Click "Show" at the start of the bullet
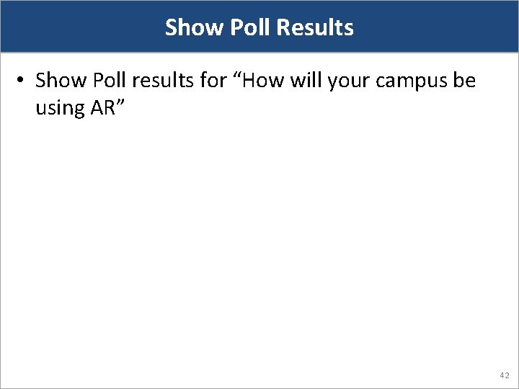Image resolution: width=519 pixels, height=389 pixels. (x=60, y=81)
